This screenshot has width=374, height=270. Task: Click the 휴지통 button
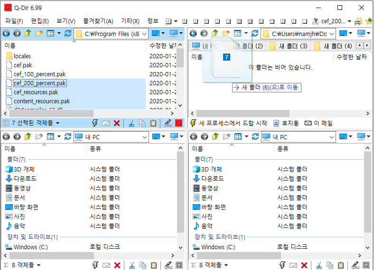286,123
